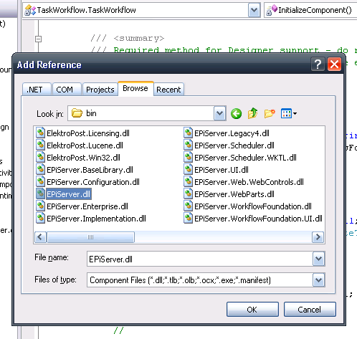This screenshot has width=357, height=339.
Task: Click the EPiServer.BaseLibrary.dll file icon
Action: pyautogui.click(x=40, y=169)
